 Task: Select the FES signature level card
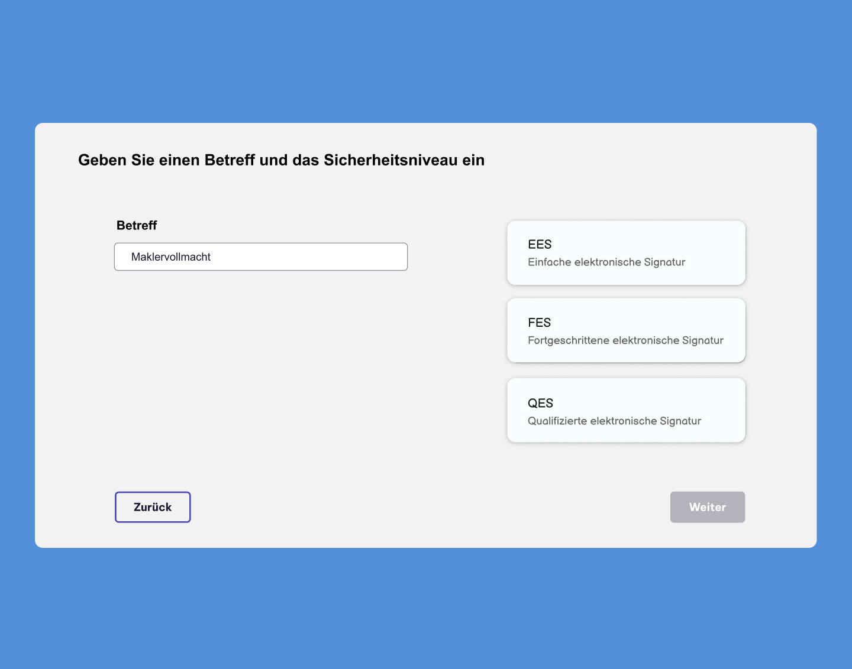coord(626,330)
